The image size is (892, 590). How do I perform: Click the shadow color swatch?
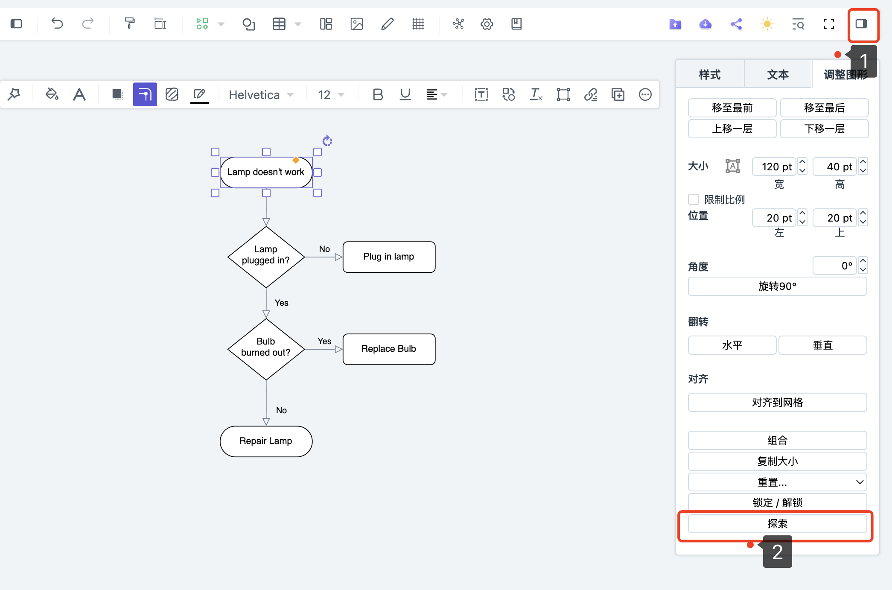point(117,94)
